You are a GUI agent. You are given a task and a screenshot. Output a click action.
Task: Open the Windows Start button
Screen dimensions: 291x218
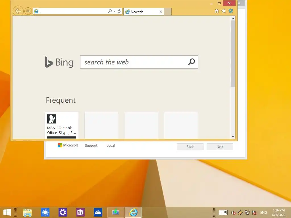[7, 212]
